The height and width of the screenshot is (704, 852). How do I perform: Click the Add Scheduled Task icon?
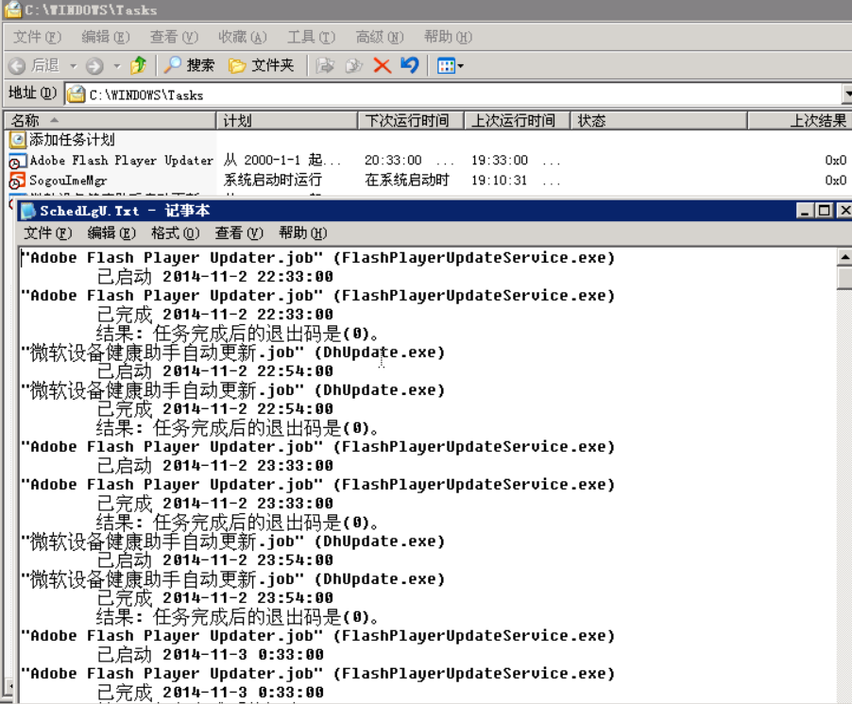coord(17,140)
